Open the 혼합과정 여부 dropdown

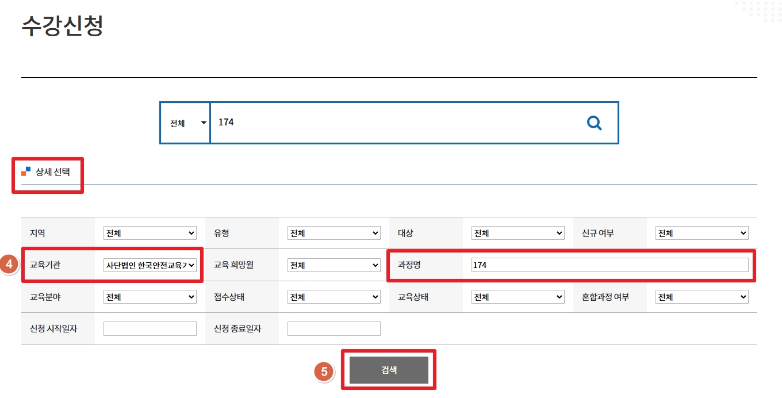pyautogui.click(x=701, y=297)
